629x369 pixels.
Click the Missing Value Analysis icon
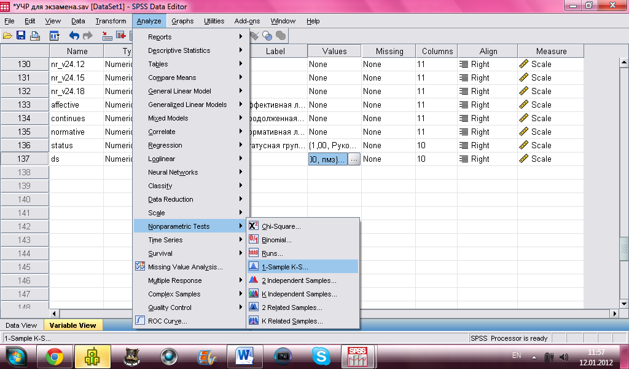tap(140, 266)
